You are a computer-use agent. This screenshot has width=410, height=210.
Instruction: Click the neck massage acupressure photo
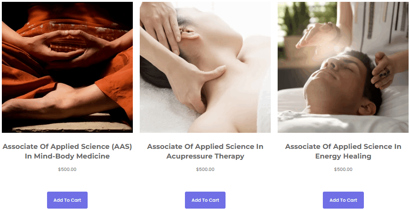205,67
